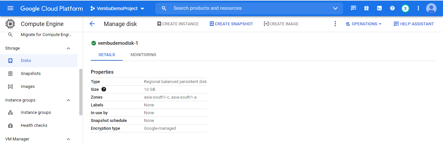Open Snapshots in the sidebar

point(31,74)
